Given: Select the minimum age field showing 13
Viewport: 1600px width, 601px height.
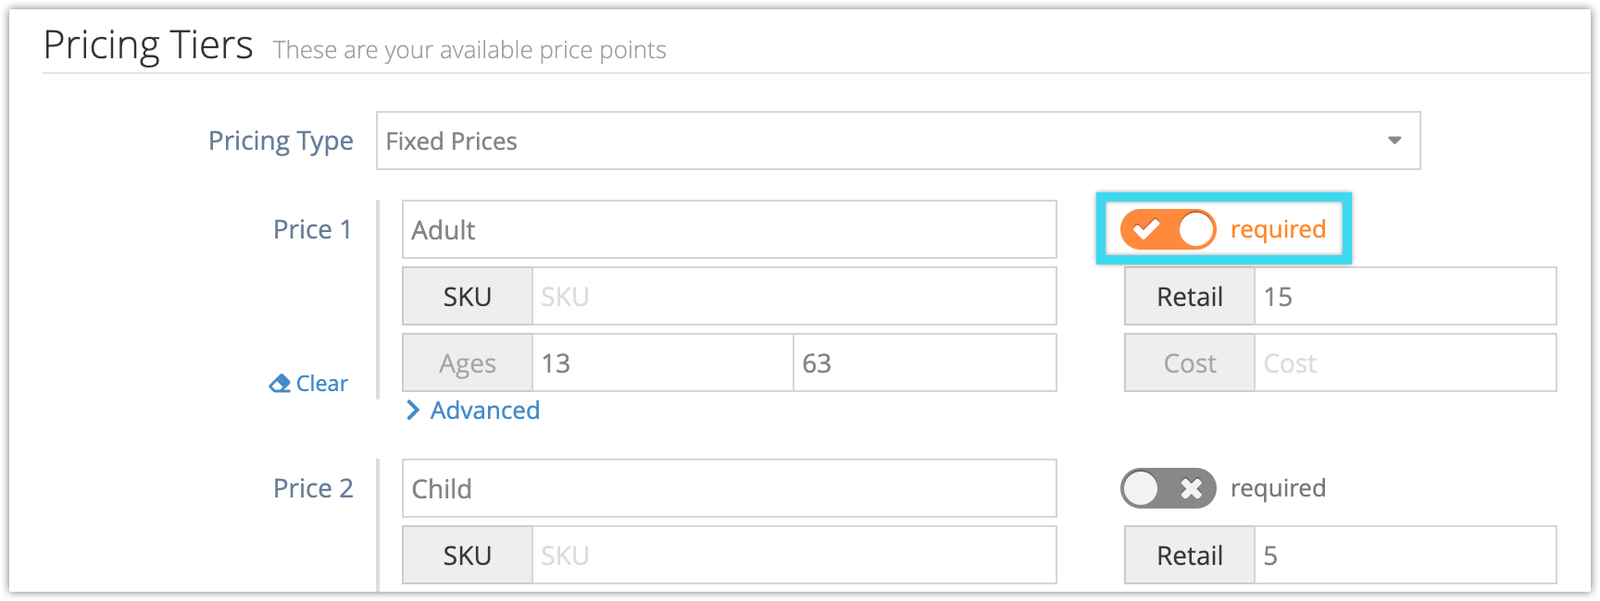Looking at the screenshot, I should coord(663,362).
